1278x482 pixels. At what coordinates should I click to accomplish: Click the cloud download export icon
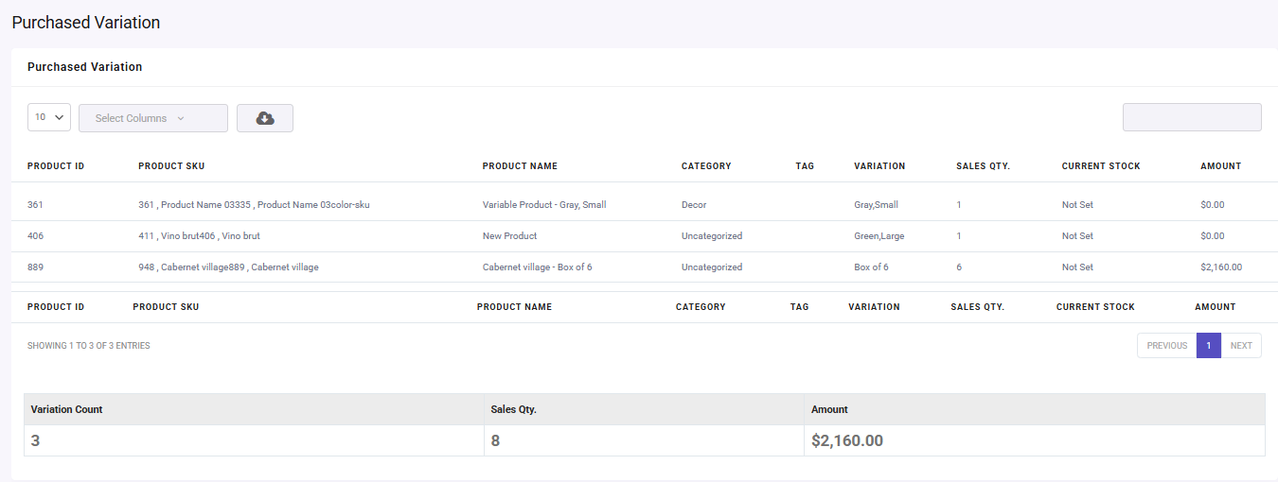(x=265, y=118)
